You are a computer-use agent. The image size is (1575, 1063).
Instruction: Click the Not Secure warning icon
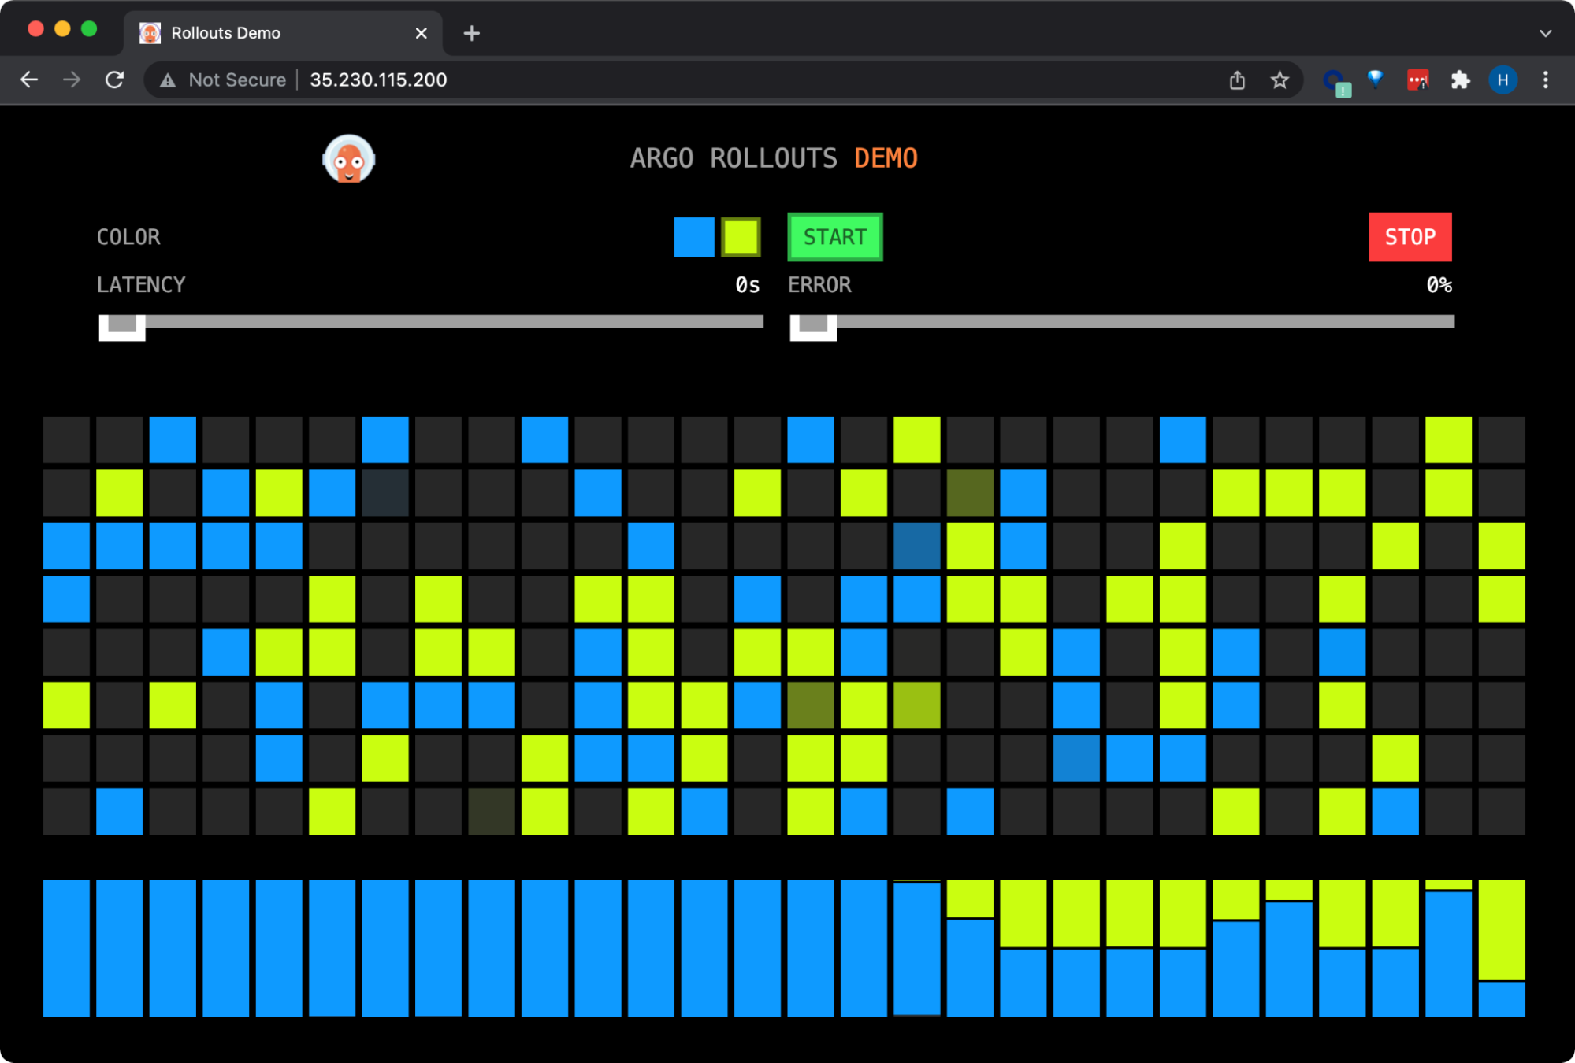click(x=167, y=80)
